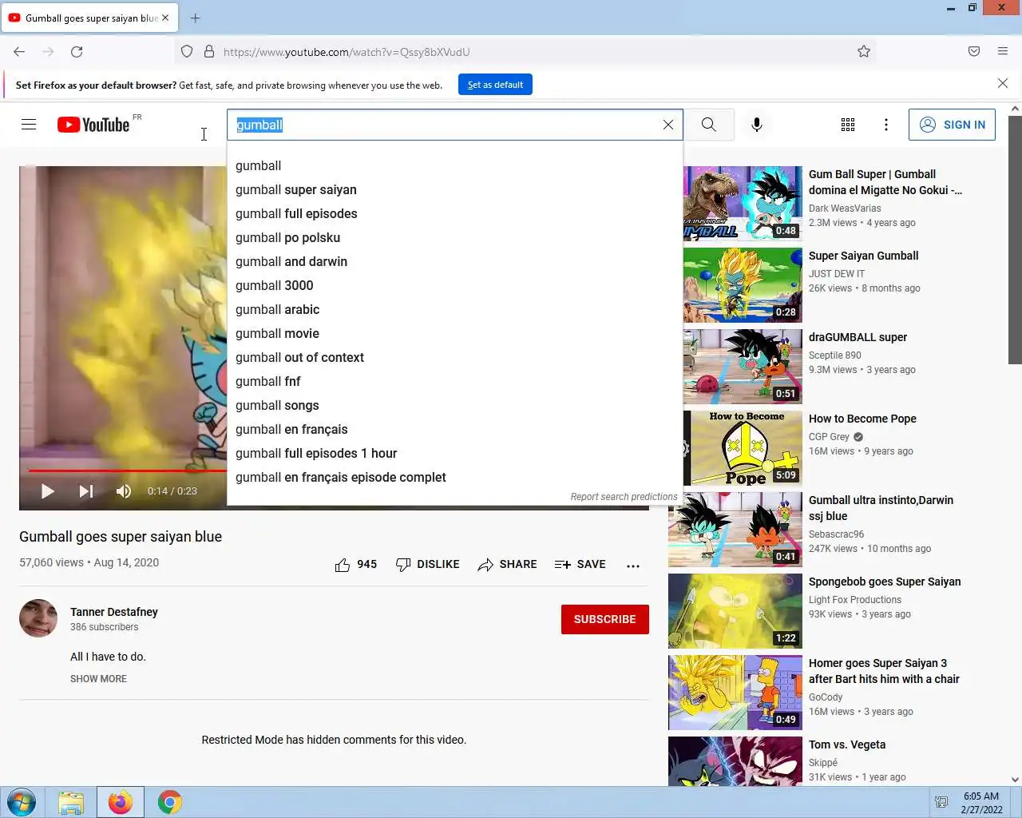Mute the video volume

pyautogui.click(x=124, y=491)
